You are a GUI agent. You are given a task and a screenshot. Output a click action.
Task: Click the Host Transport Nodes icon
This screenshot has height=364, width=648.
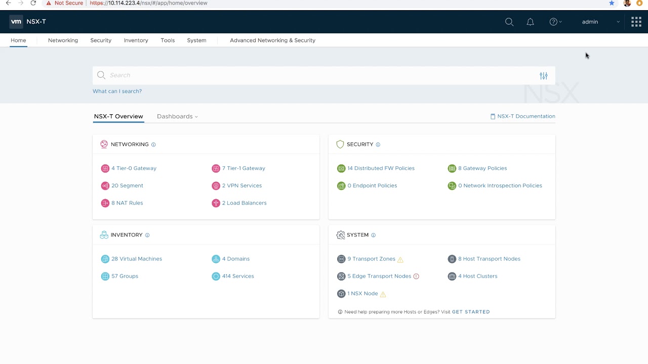pos(452,259)
